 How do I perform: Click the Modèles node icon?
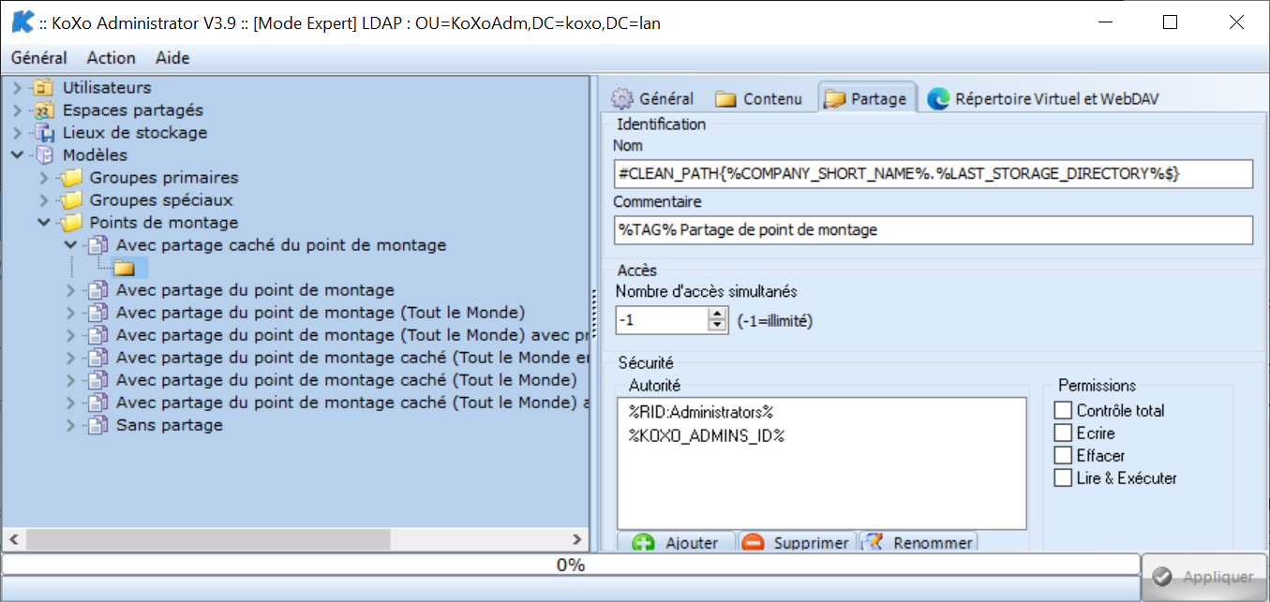point(44,155)
